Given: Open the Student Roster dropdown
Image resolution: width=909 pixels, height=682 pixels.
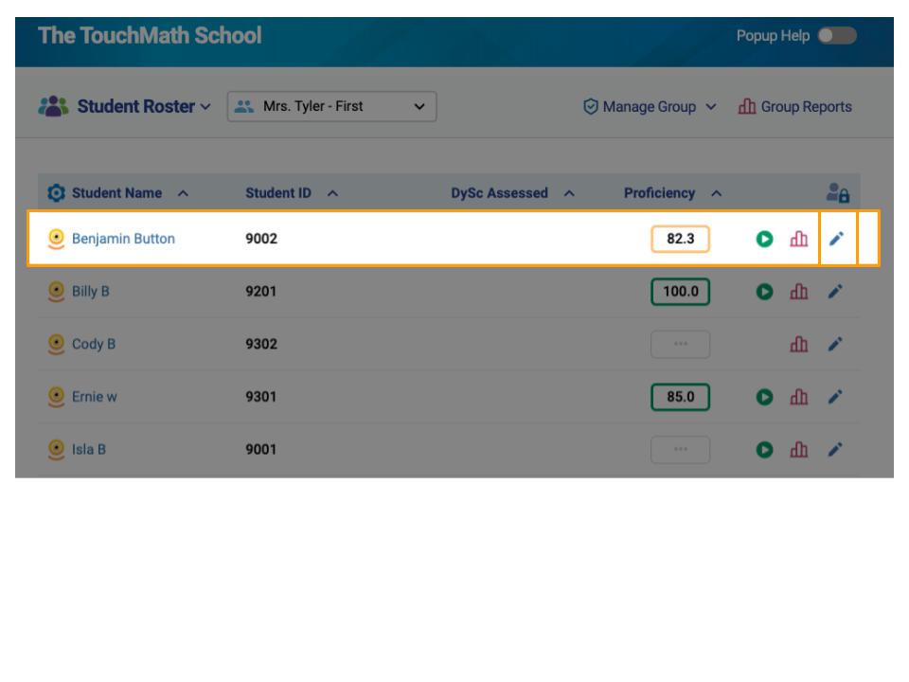Looking at the screenshot, I should coord(144,107).
